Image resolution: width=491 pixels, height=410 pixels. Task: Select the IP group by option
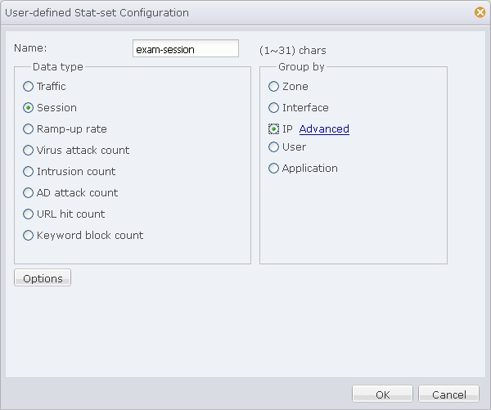pyautogui.click(x=274, y=128)
